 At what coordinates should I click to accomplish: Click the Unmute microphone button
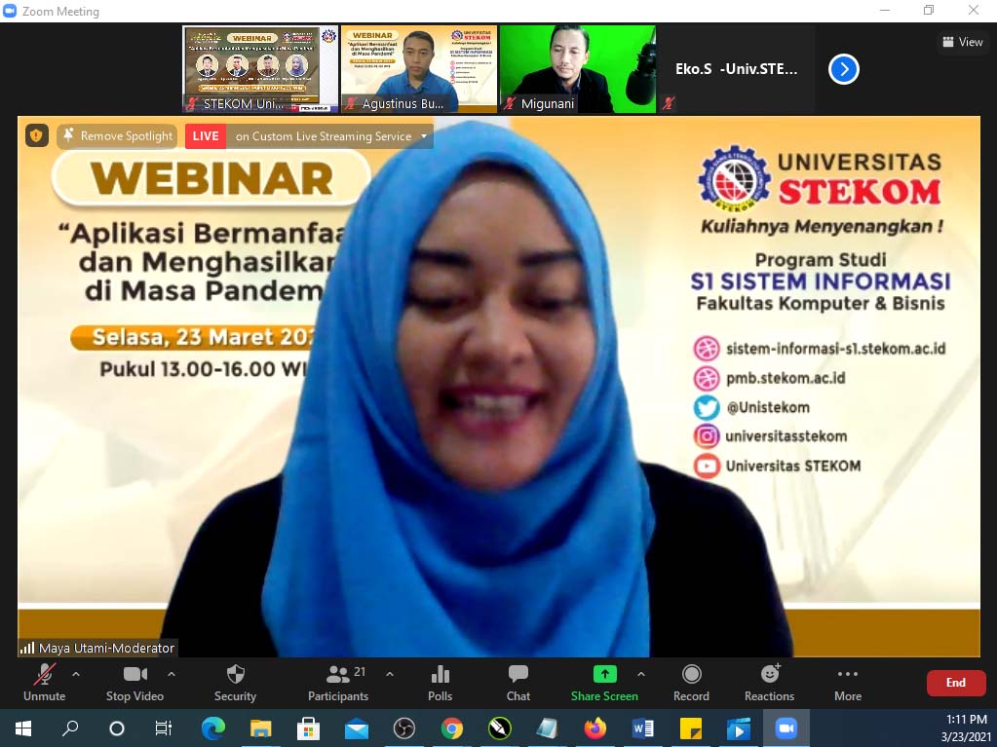tap(44, 683)
